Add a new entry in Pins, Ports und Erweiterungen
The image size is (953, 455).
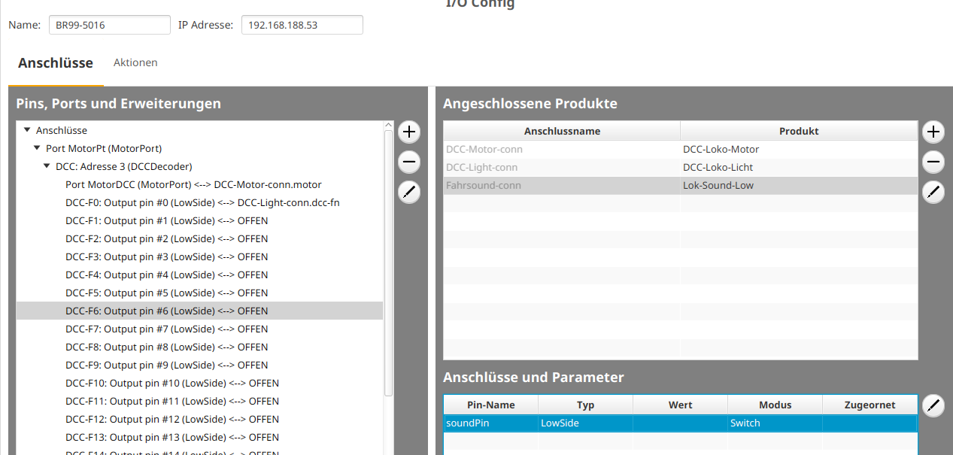pos(408,132)
